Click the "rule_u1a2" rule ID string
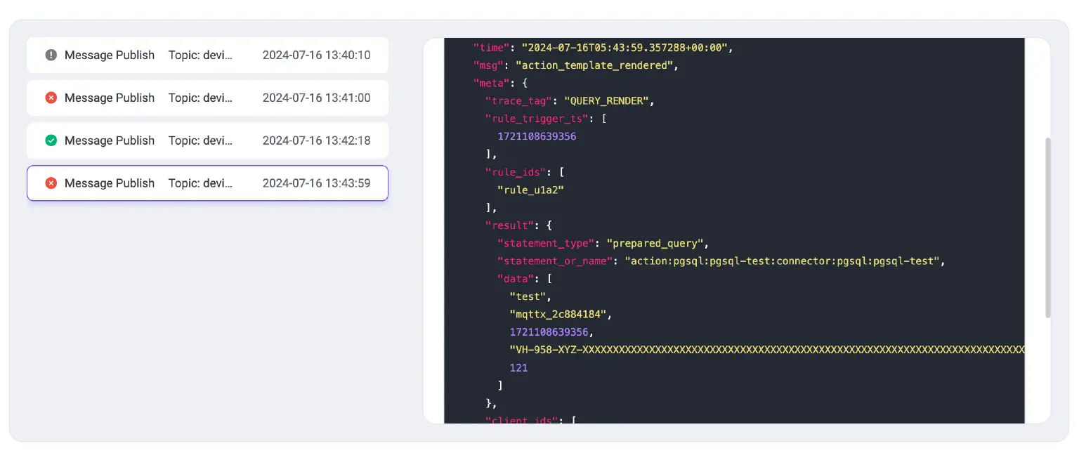 tap(530, 190)
